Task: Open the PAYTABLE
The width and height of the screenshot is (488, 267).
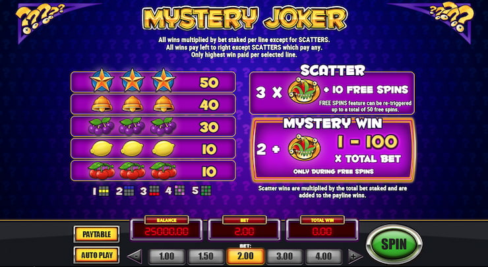Action: coord(96,234)
